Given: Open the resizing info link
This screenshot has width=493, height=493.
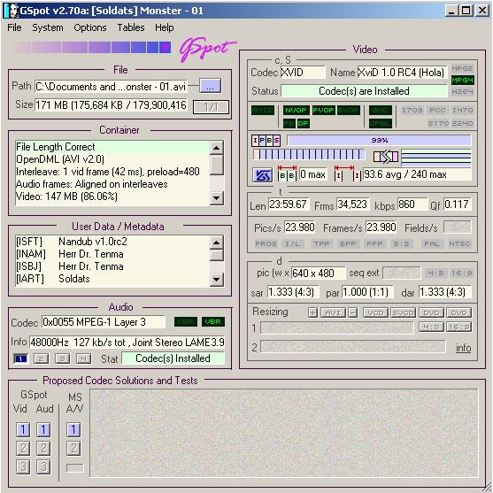Looking at the screenshot, I should pos(463,348).
